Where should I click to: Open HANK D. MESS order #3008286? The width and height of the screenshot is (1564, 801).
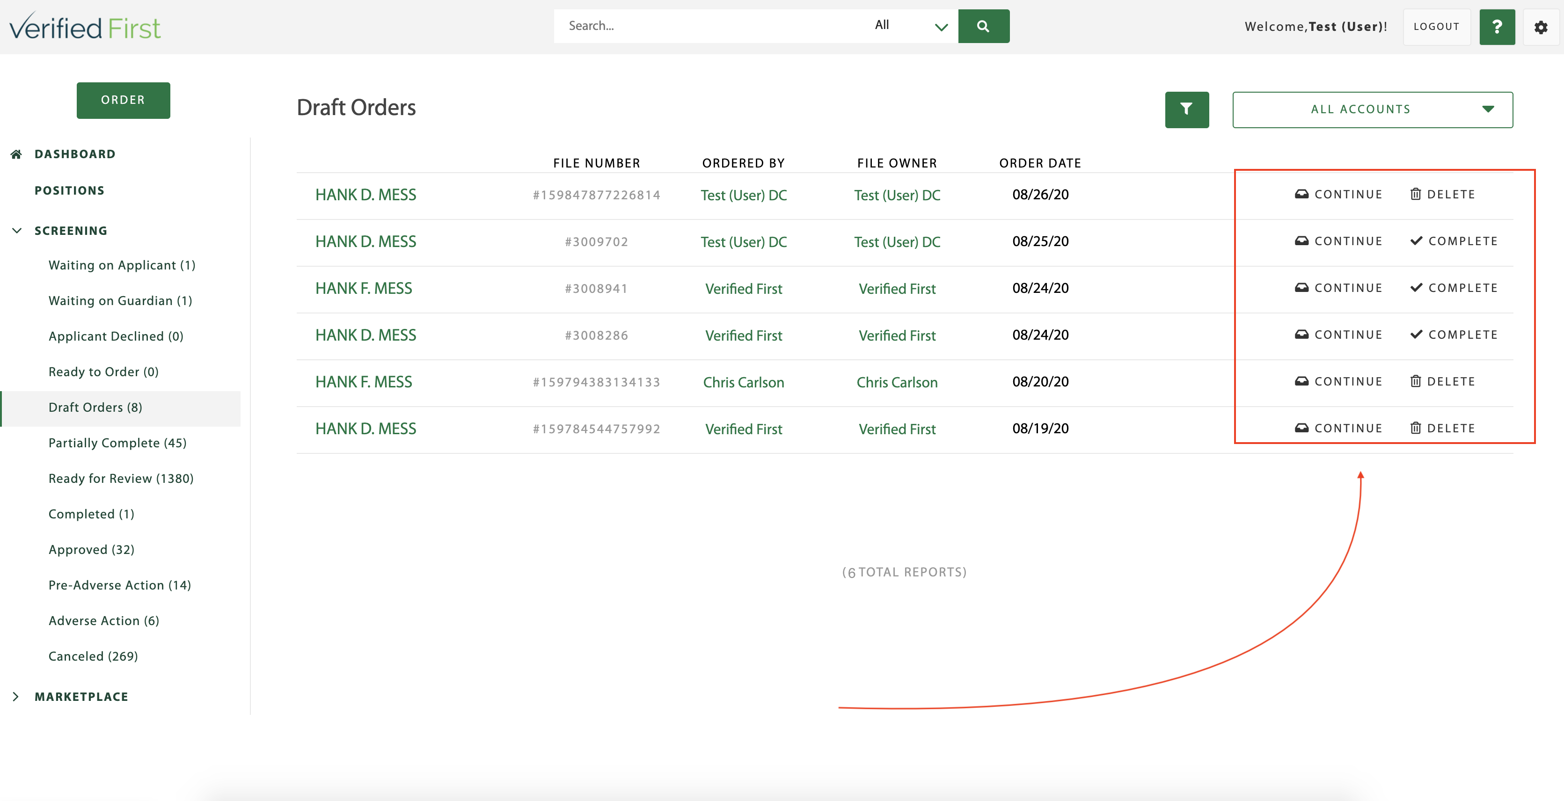(365, 335)
